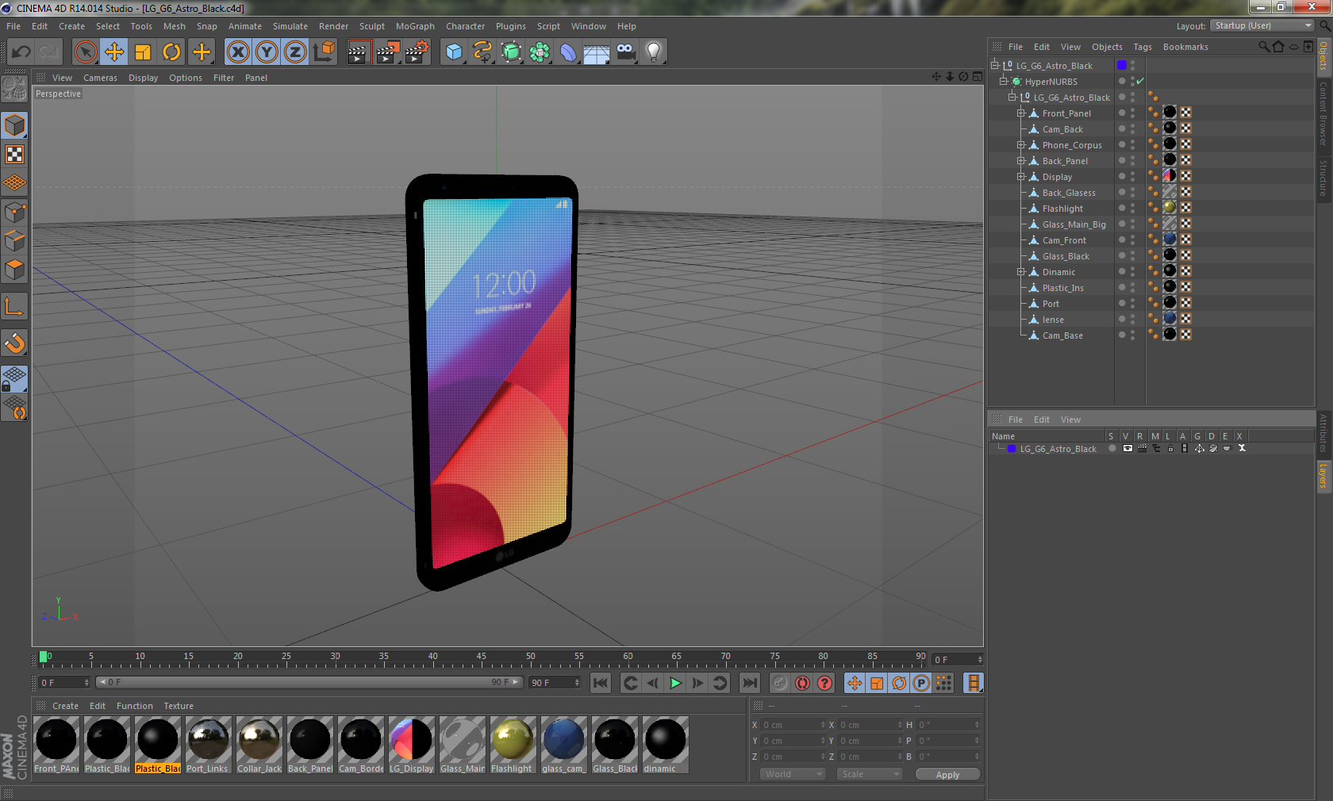Select the Texture mode icon

point(14,155)
